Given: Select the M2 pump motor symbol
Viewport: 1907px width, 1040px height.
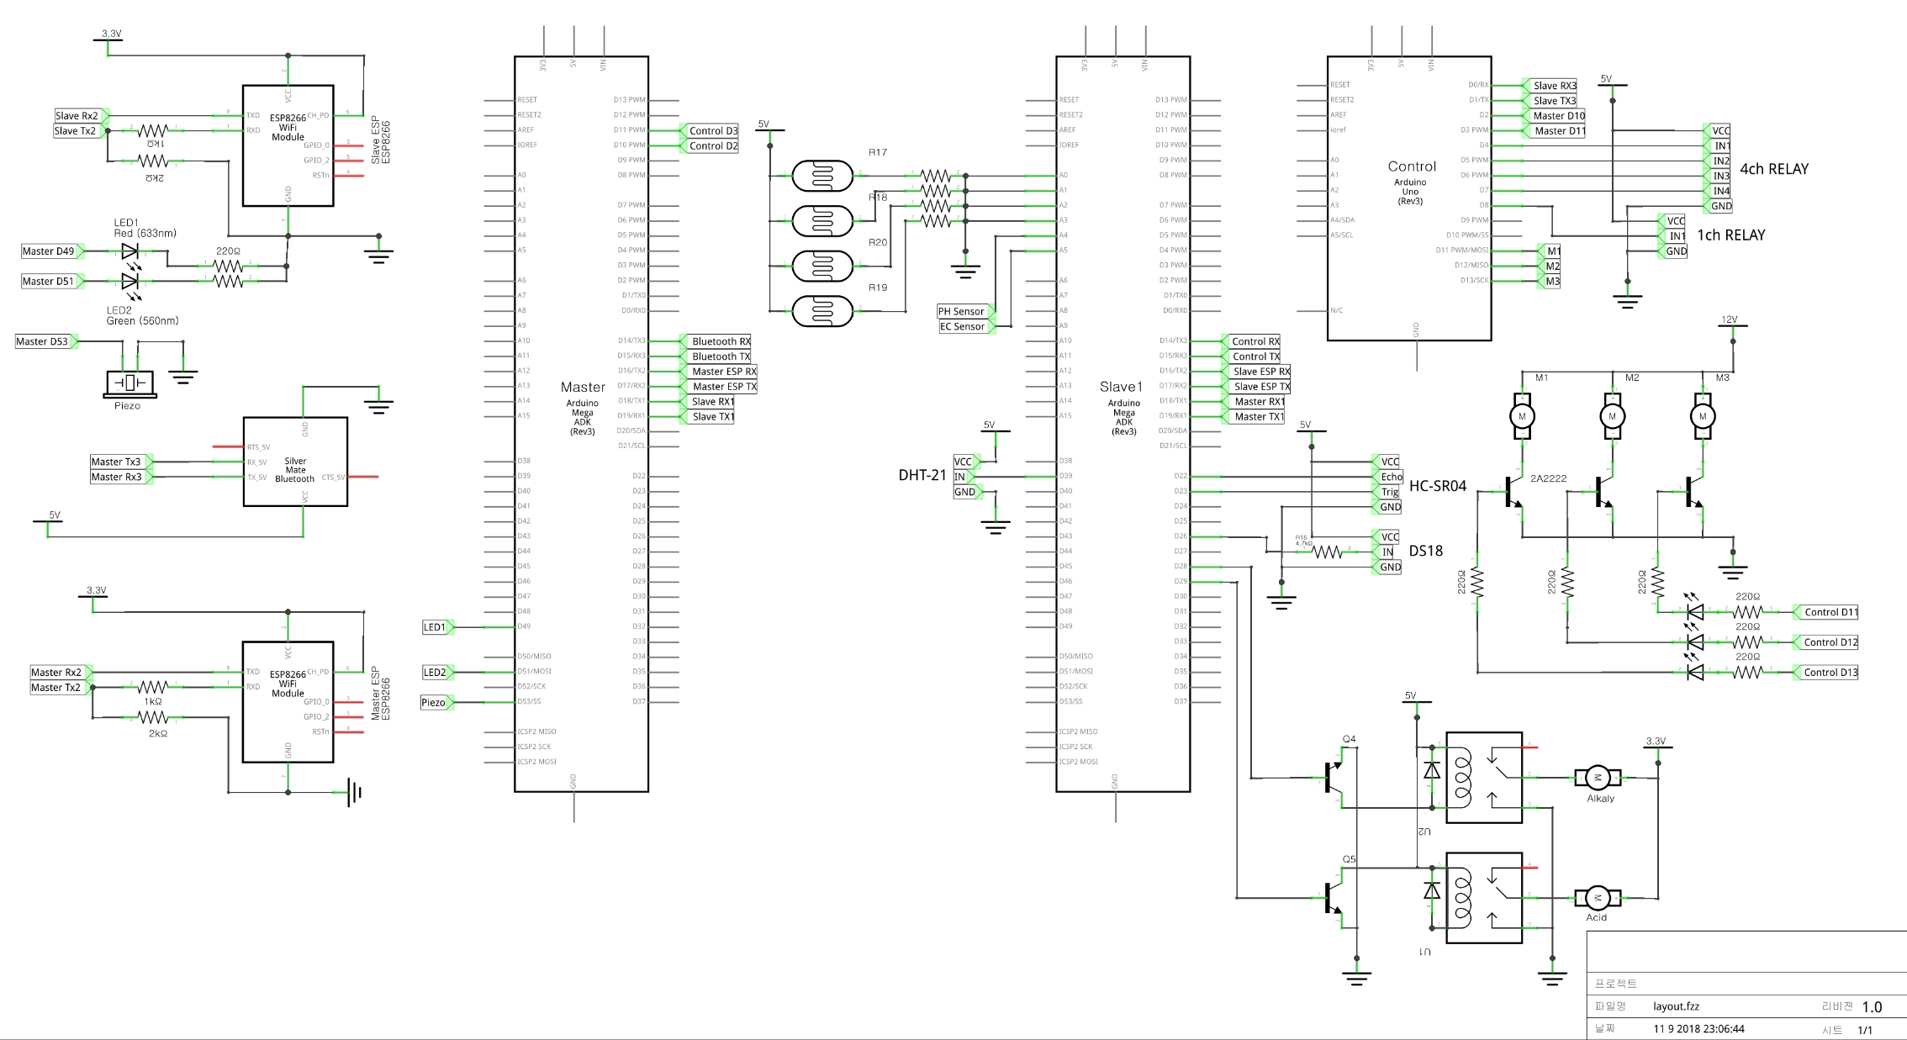Looking at the screenshot, I should [x=1612, y=416].
